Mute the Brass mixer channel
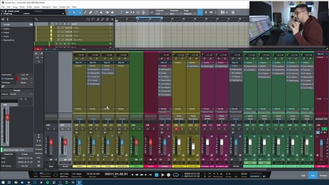 coord(148,129)
